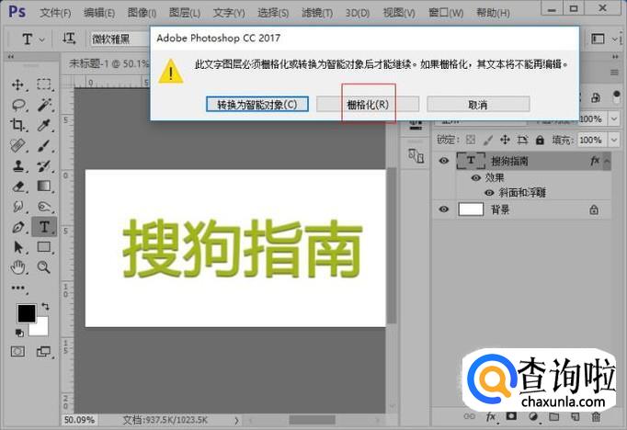This screenshot has width=627, height=430.
Task: Select the Move tool
Action: 17,85
